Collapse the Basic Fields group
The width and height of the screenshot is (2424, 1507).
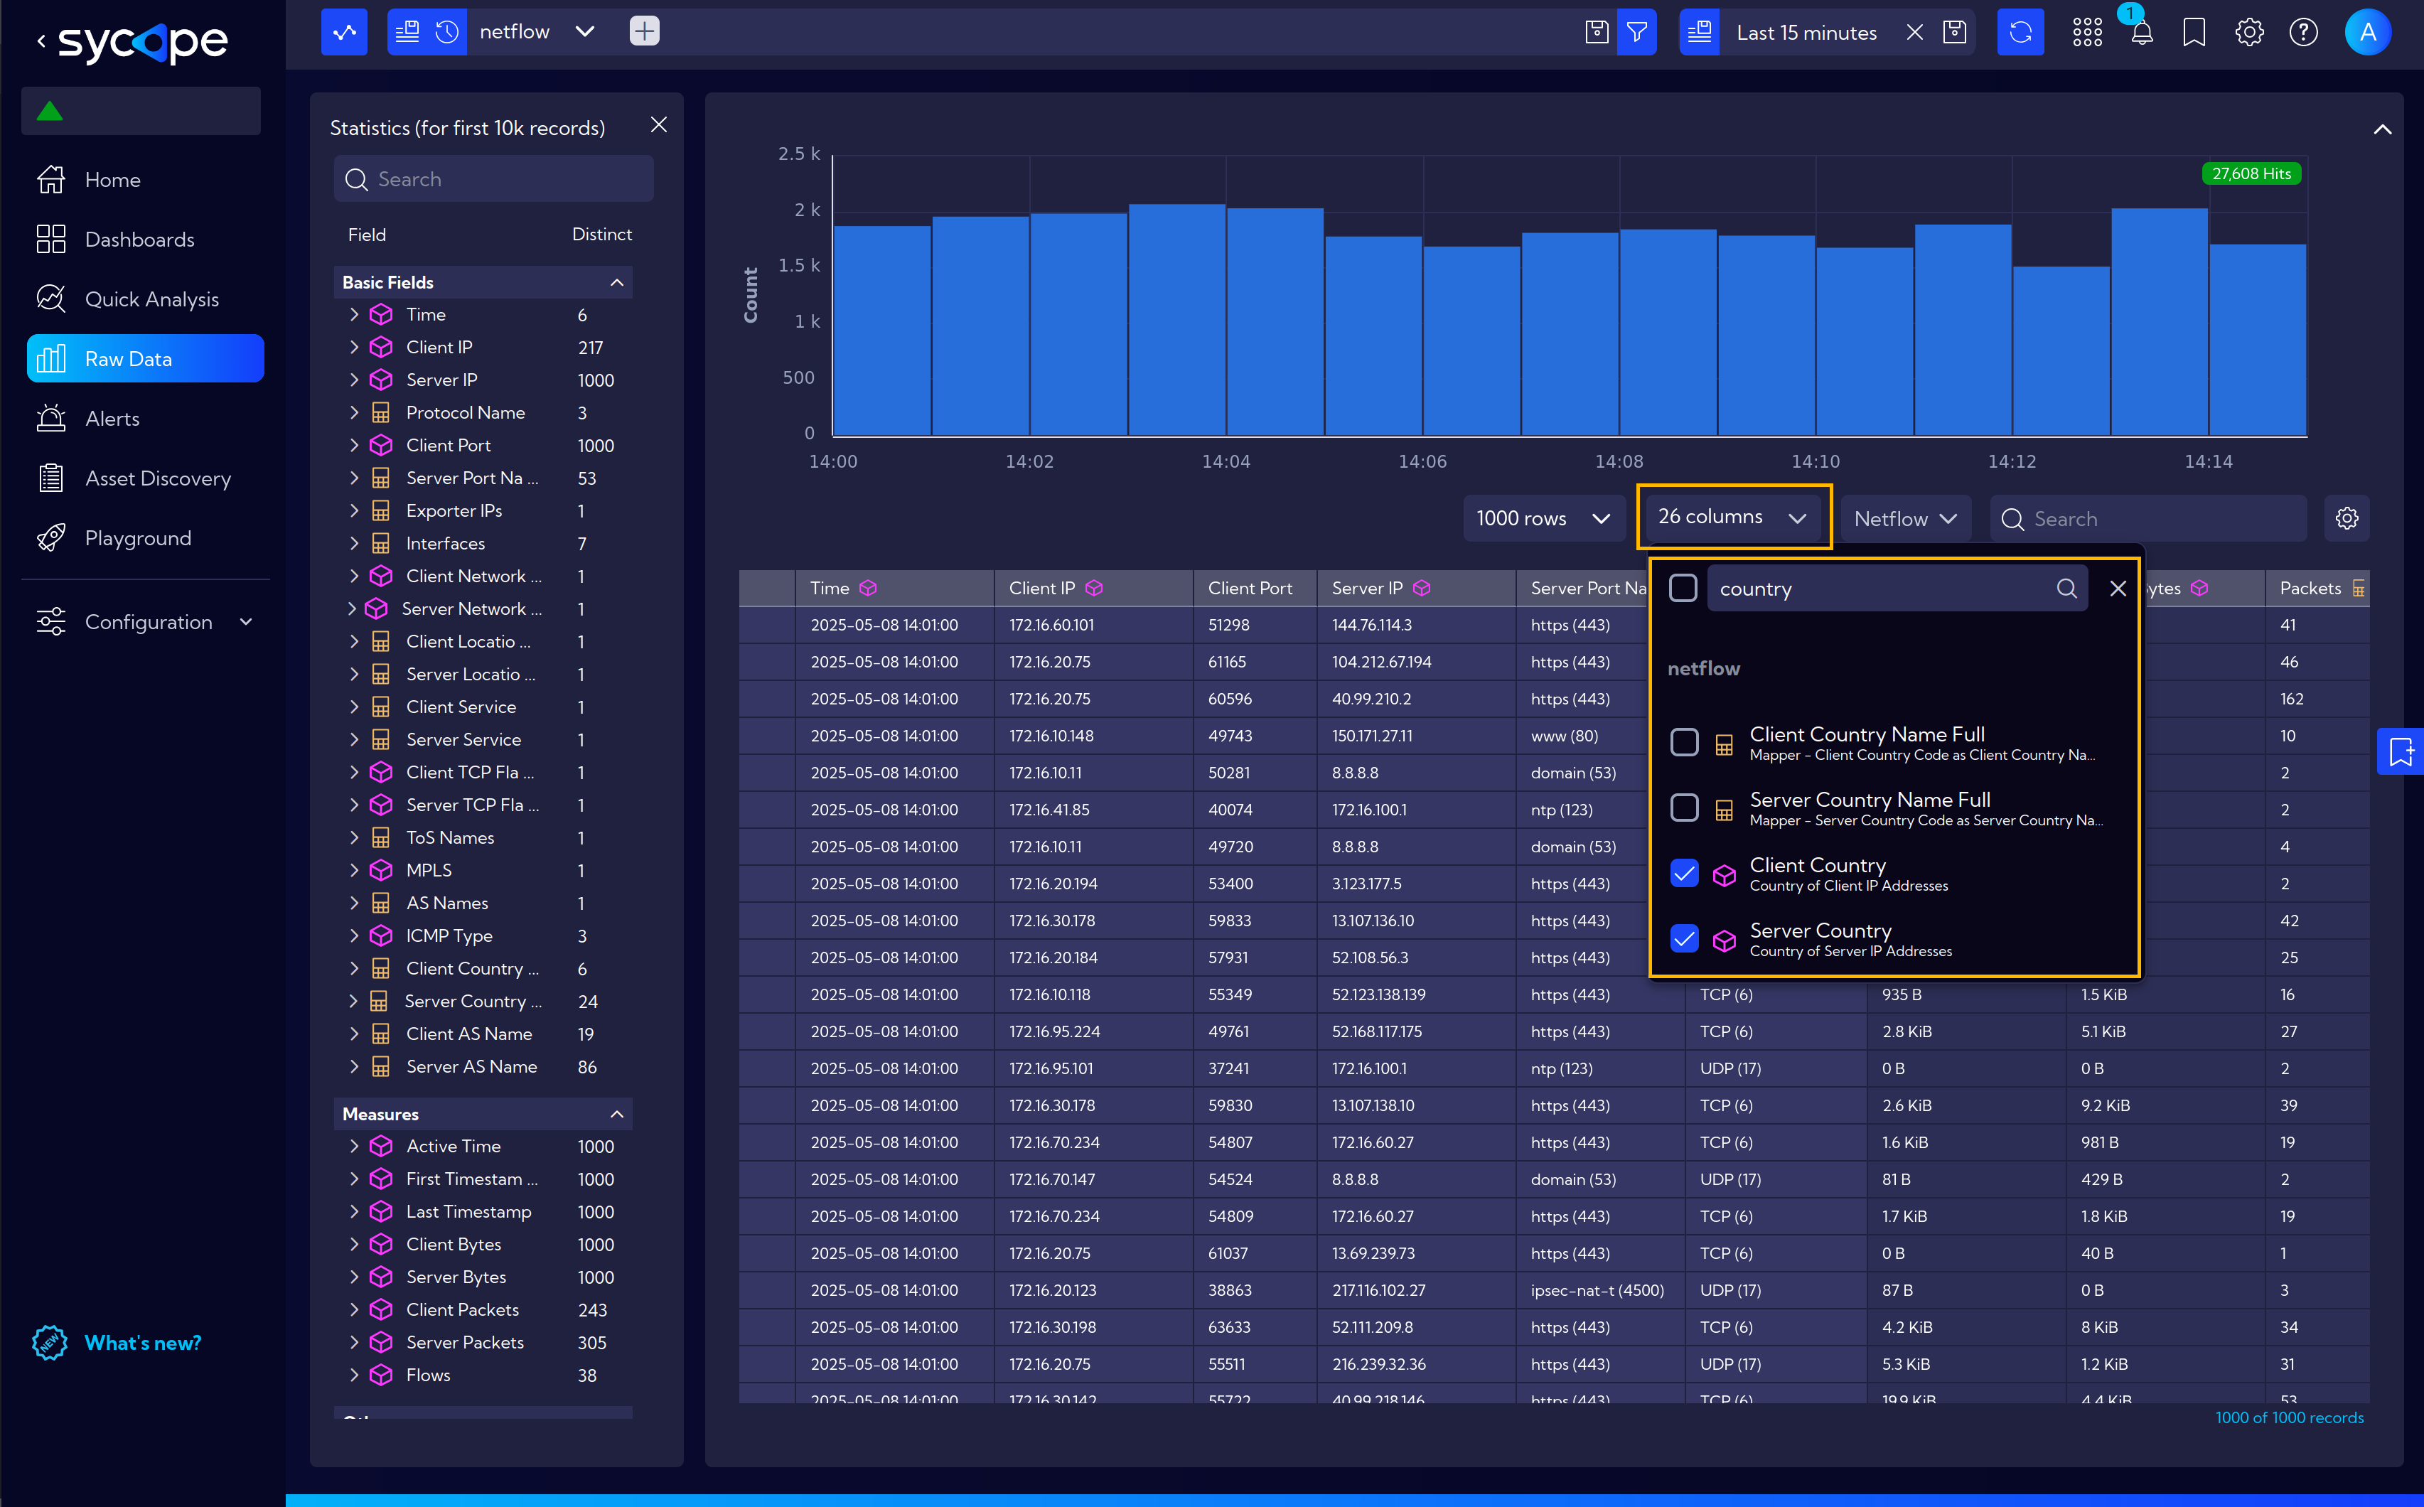click(x=617, y=283)
